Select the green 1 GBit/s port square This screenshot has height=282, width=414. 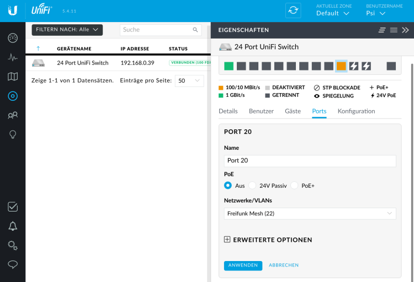[x=229, y=66]
